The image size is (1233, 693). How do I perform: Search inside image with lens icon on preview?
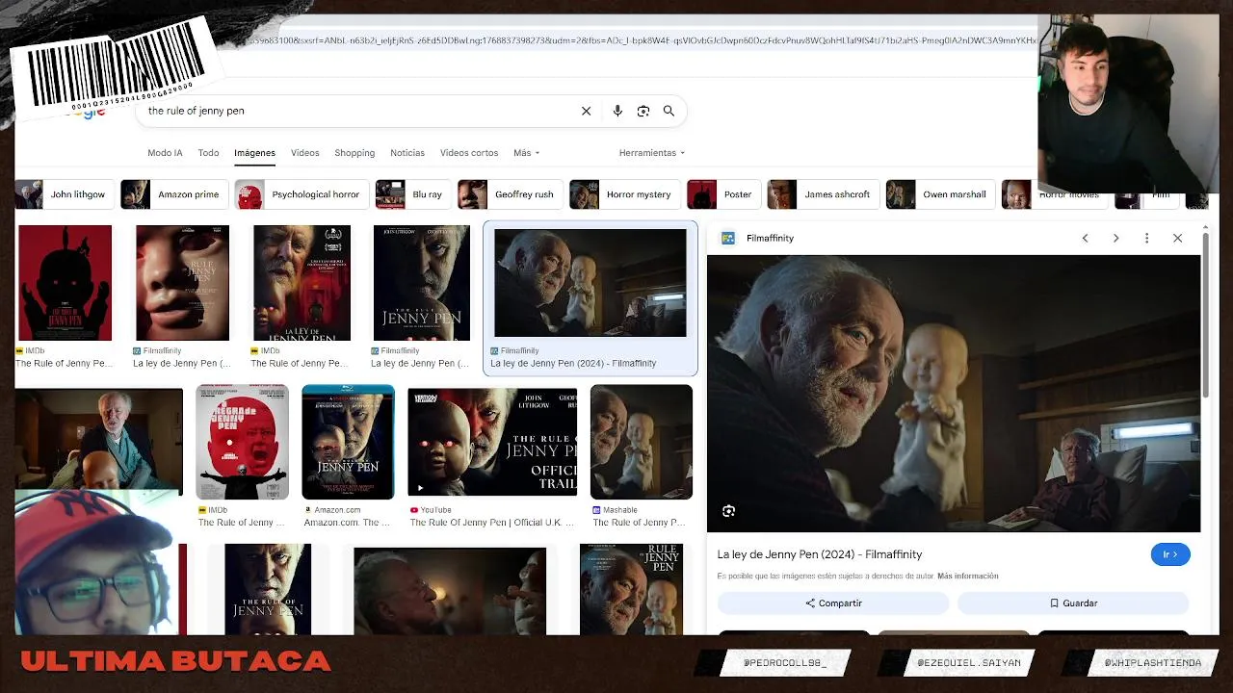pyautogui.click(x=729, y=511)
